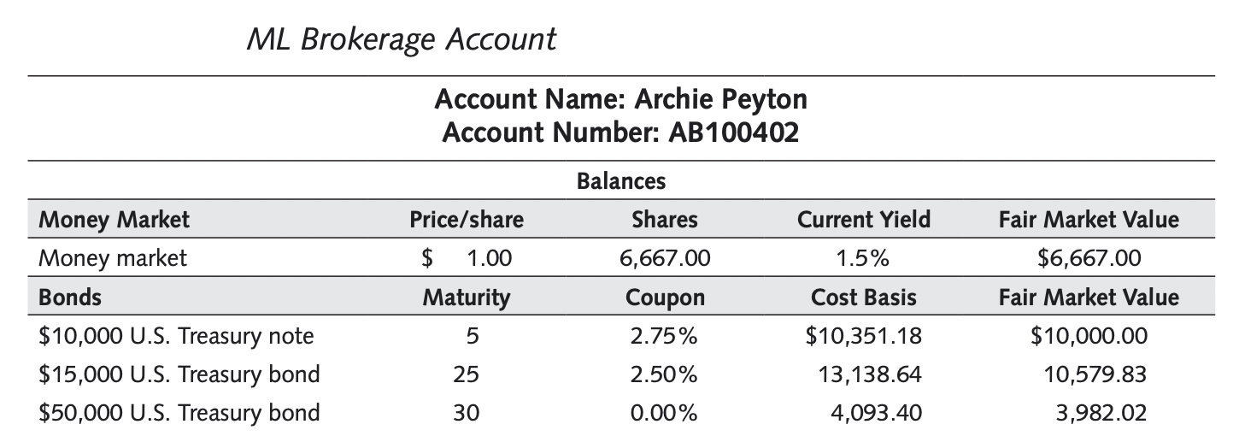Click the Bonds section header
Image resolution: width=1239 pixels, height=436 pixels.
pos(70,297)
